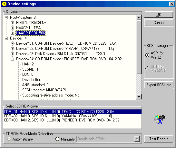
Task: Close the Device settings dialog
Action: pos(172,4)
